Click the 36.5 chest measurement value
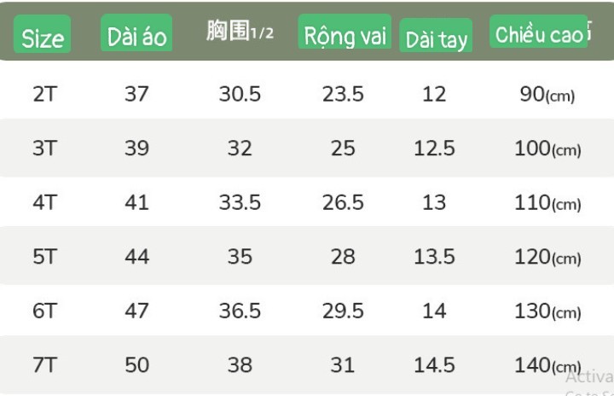The height and width of the screenshot is (396, 614). pos(240,311)
